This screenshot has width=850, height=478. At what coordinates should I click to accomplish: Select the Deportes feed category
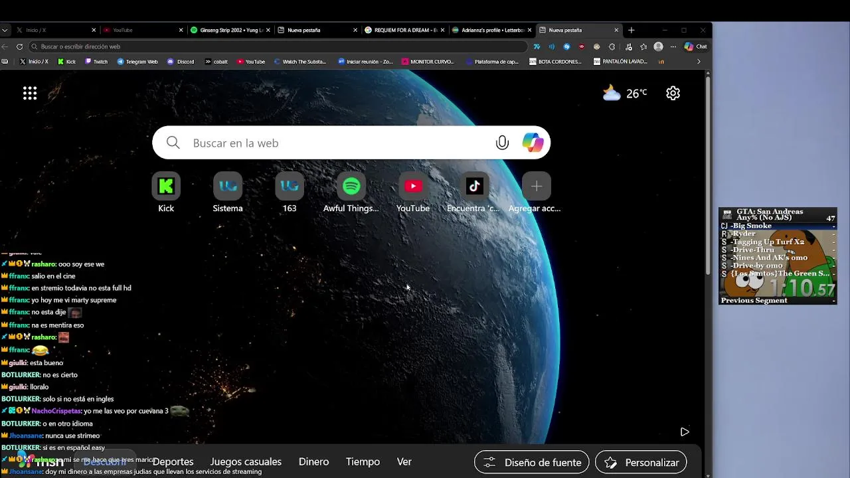[173, 462]
